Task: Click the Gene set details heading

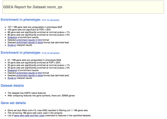Action: pyautogui.click(x=13, y=103)
